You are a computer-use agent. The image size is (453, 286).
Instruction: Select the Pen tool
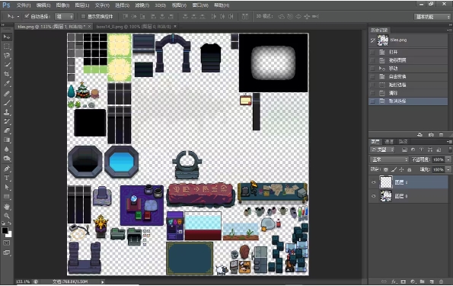pyautogui.click(x=7, y=169)
